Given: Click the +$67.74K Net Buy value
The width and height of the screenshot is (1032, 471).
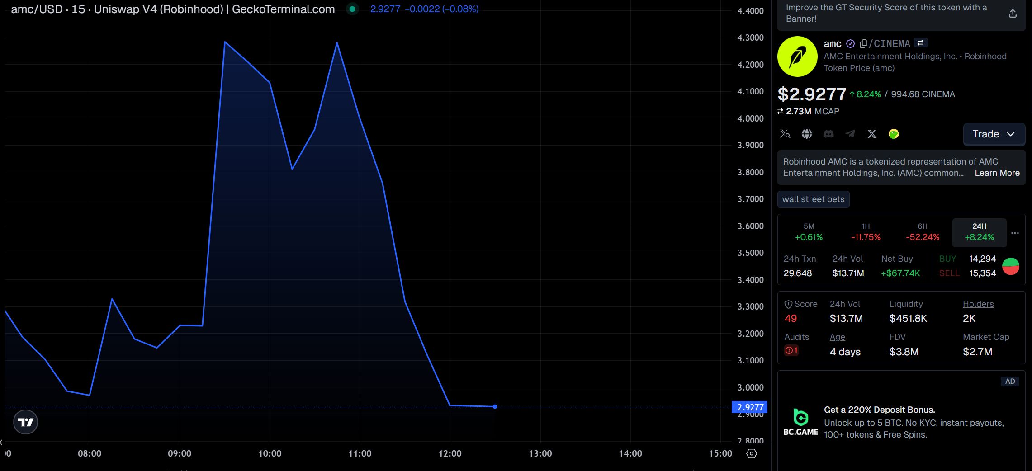Looking at the screenshot, I should click(900, 273).
